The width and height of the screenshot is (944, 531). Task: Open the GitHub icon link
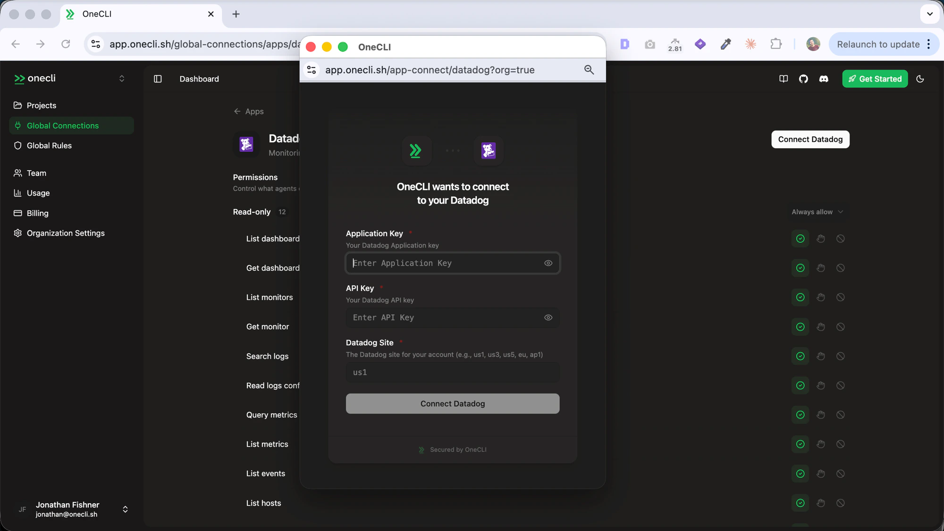coord(803,79)
